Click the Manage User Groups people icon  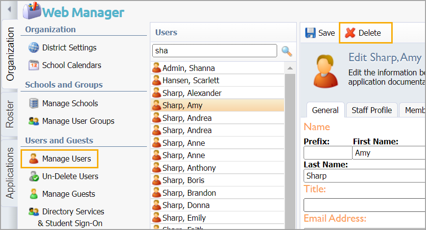[34, 121]
